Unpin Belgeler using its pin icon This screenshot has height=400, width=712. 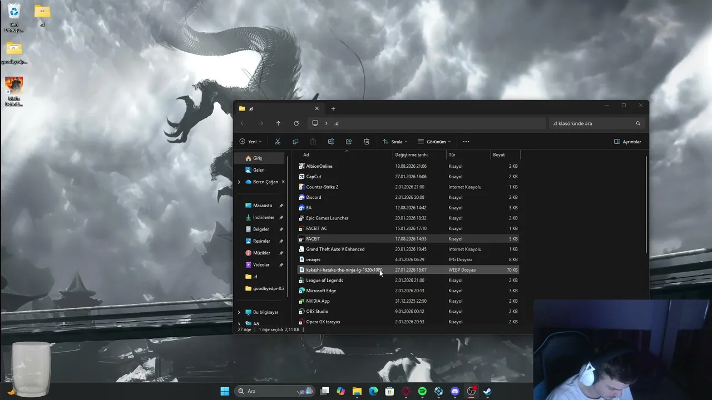(281, 229)
